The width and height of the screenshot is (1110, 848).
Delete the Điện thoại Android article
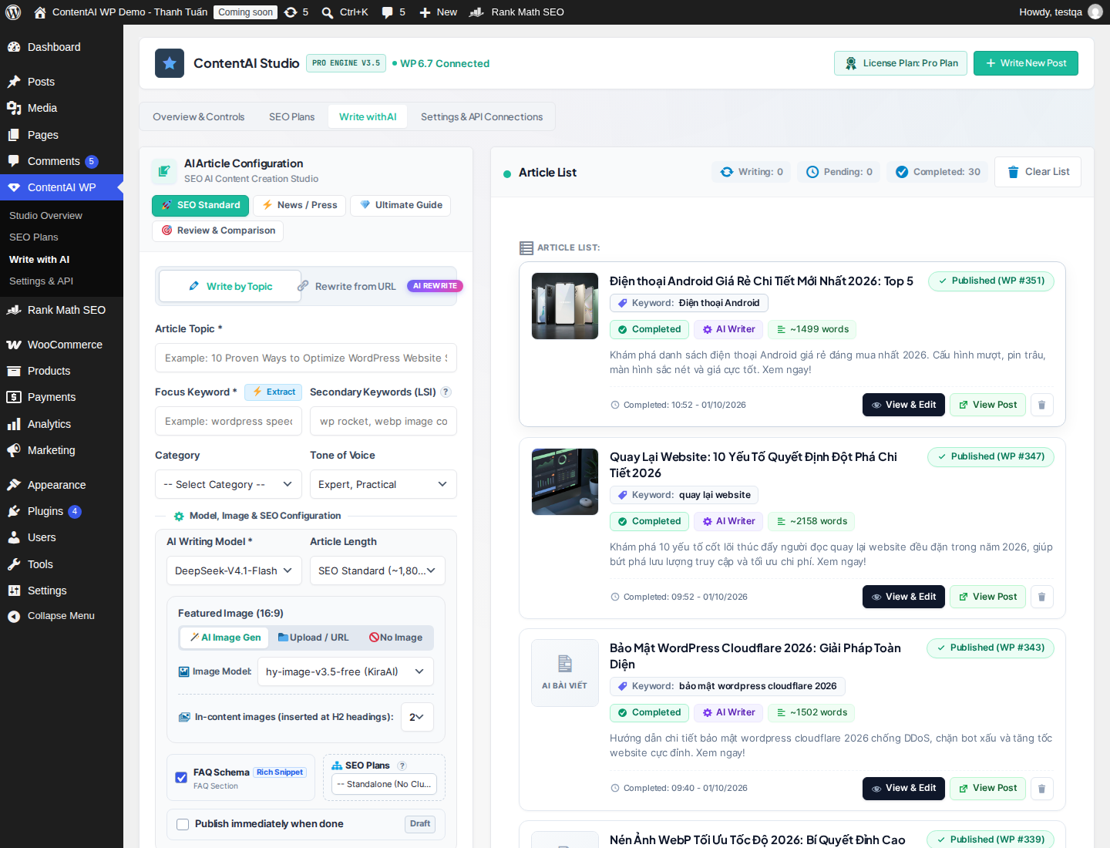[1041, 405]
